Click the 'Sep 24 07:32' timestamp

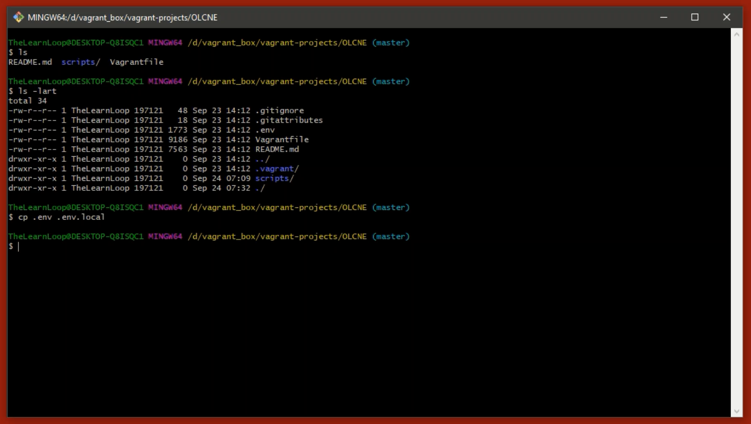[221, 188]
